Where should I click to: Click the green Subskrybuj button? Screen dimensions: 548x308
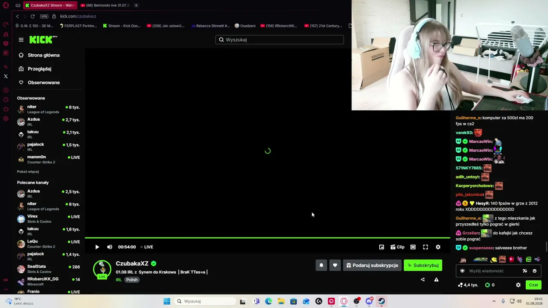pyautogui.click(x=423, y=265)
